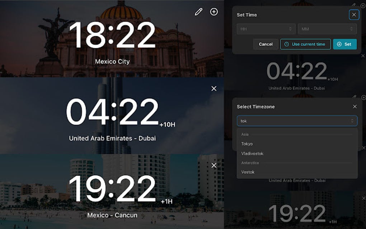Increment the hour using the HH stepper

tap(291, 29)
